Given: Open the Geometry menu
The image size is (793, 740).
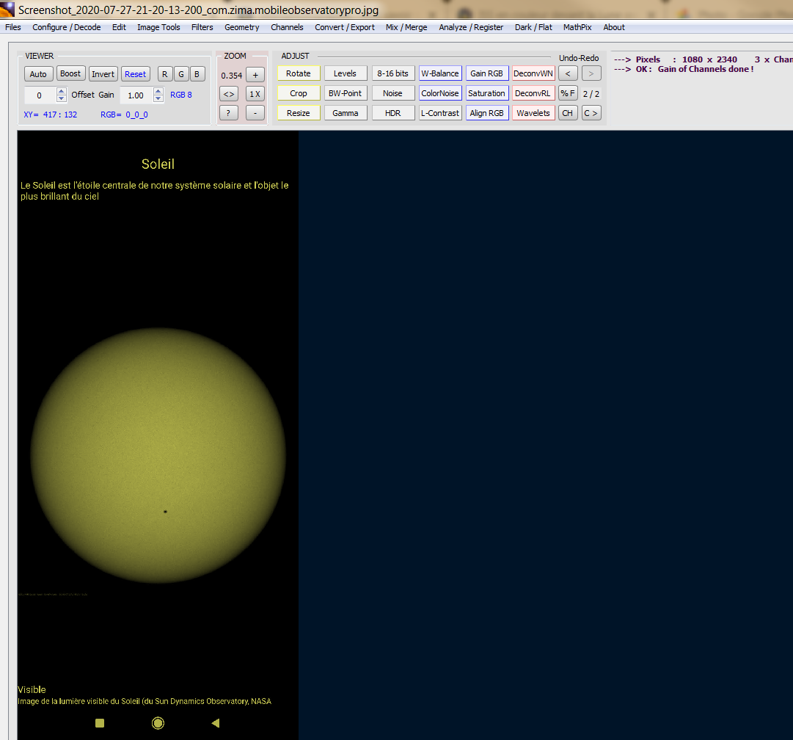Looking at the screenshot, I should [242, 27].
